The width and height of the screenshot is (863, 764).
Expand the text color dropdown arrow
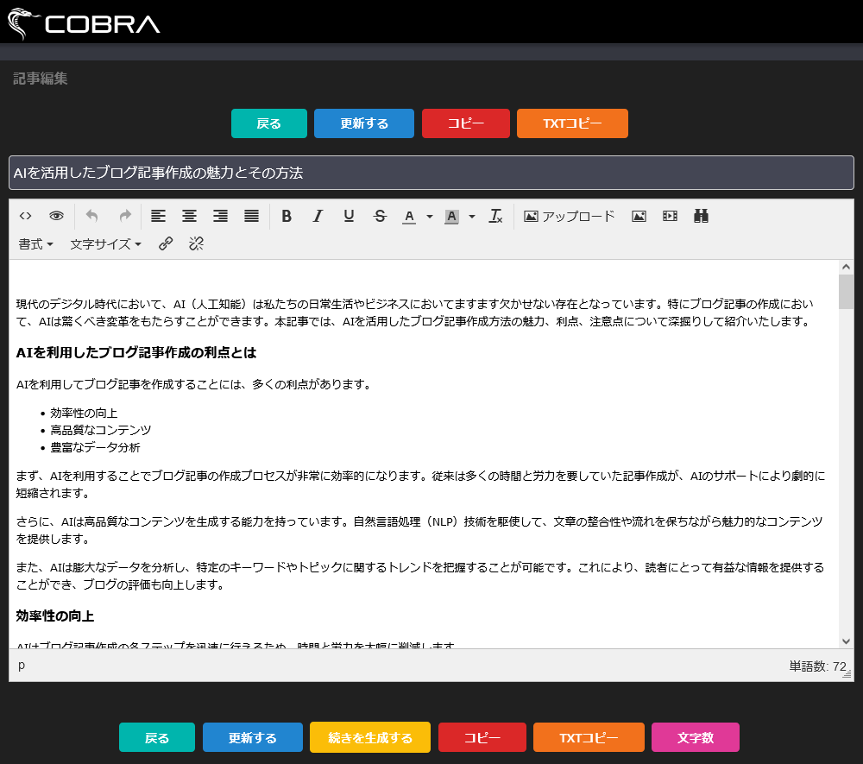(x=430, y=217)
